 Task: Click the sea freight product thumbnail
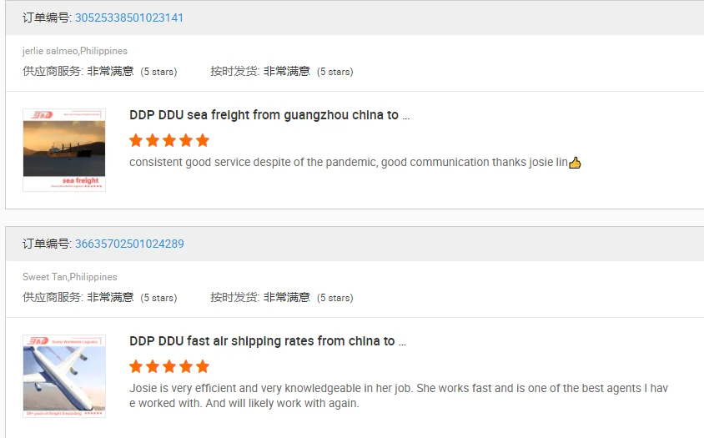(64, 150)
